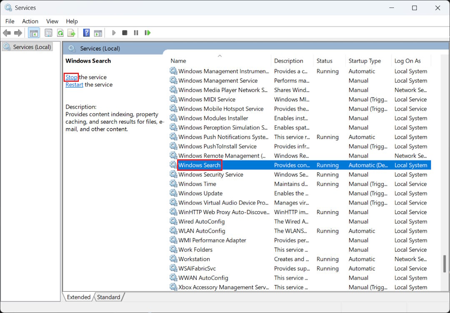Click the Refresh toolbar icon
The width and height of the screenshot is (450, 313).
pyautogui.click(x=60, y=33)
